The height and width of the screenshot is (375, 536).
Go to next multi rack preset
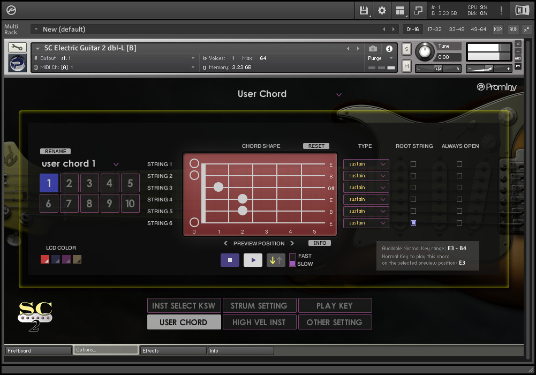click(x=394, y=29)
